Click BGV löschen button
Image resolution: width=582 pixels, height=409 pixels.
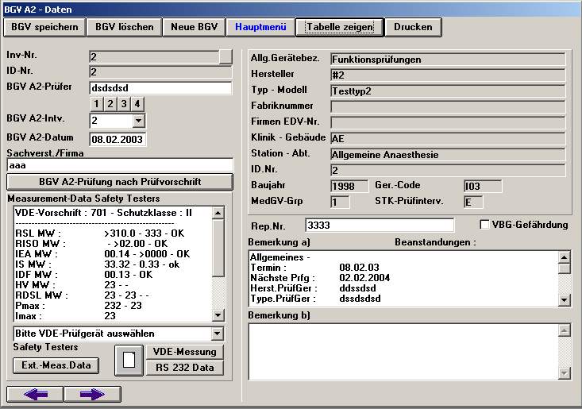(x=125, y=27)
